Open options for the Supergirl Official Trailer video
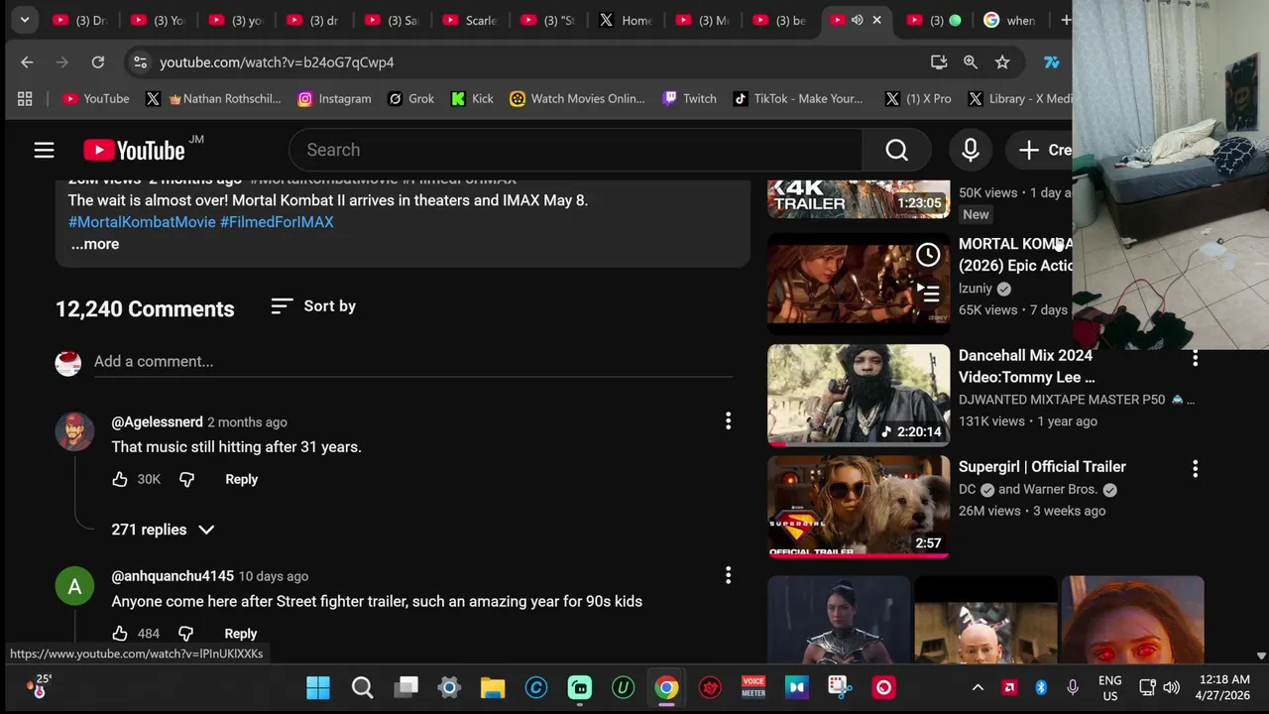The height and width of the screenshot is (714, 1269). pos(1195,468)
